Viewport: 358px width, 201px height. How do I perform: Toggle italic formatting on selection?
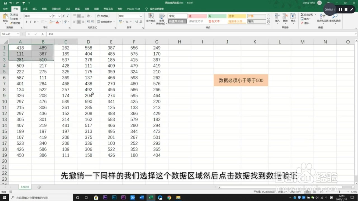tap(30, 22)
